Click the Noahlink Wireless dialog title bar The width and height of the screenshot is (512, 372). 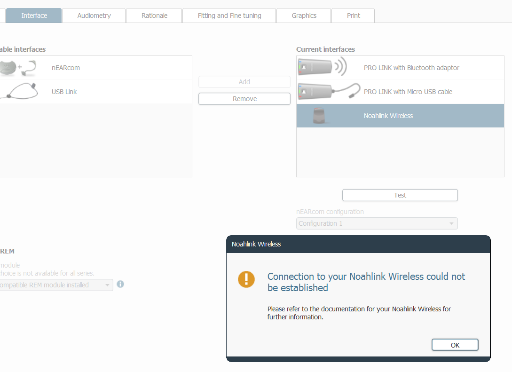358,244
